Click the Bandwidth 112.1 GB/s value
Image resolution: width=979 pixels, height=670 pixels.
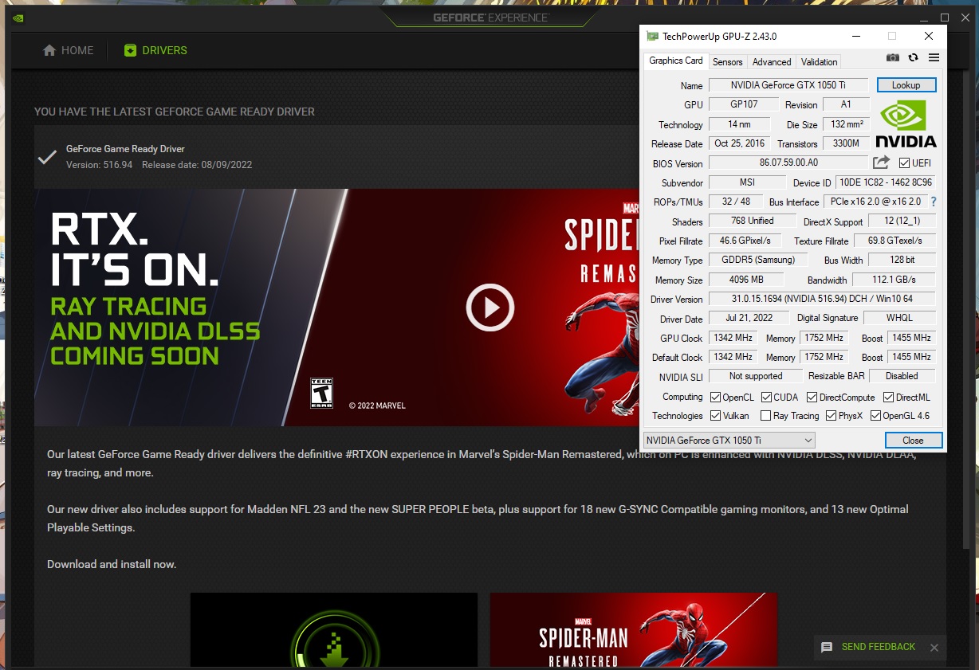point(894,280)
